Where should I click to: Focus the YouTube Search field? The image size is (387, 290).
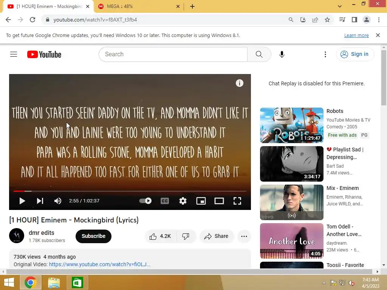coord(173,54)
